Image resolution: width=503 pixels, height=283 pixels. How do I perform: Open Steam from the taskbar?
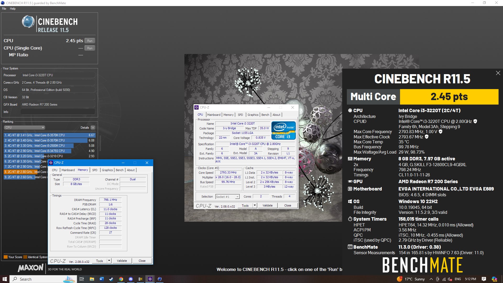coord(111,279)
